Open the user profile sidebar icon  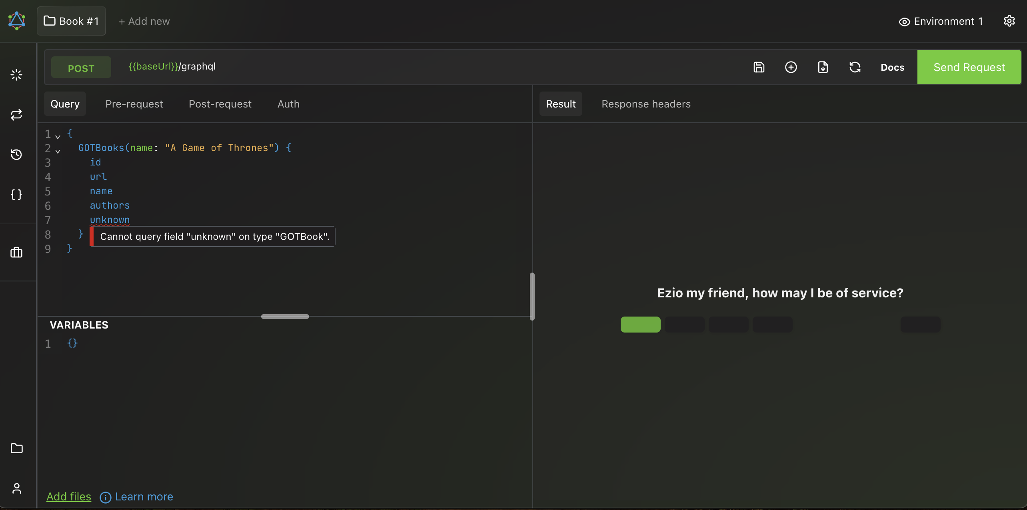point(16,488)
